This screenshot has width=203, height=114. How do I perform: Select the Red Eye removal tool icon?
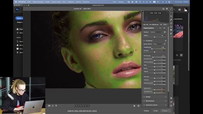coord(171,27)
